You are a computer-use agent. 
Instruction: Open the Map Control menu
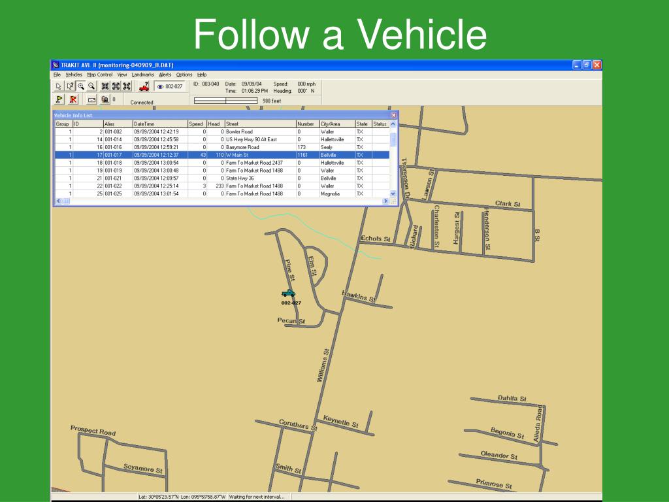point(100,75)
